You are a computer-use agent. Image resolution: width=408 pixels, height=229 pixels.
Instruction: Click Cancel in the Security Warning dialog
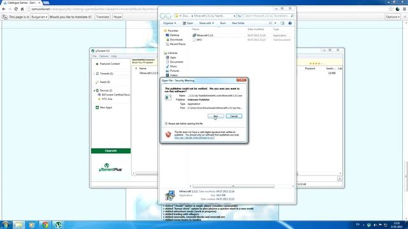pos(234,116)
